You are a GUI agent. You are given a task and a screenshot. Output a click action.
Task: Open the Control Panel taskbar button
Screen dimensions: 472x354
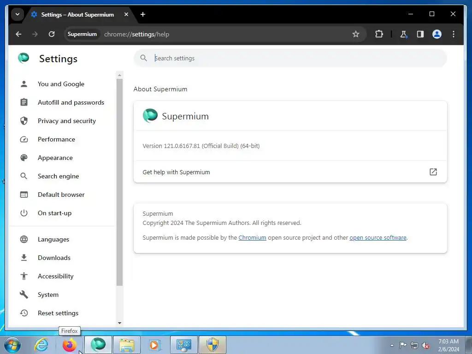184,345
